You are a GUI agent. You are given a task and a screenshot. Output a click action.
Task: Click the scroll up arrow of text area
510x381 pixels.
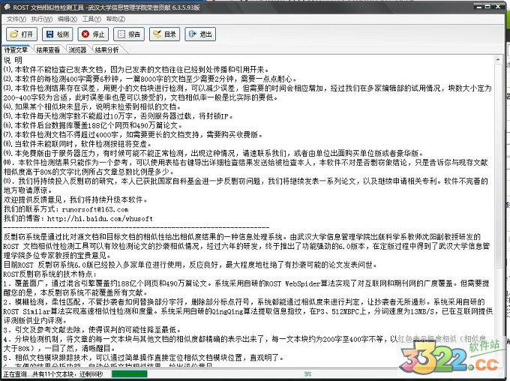click(498, 59)
